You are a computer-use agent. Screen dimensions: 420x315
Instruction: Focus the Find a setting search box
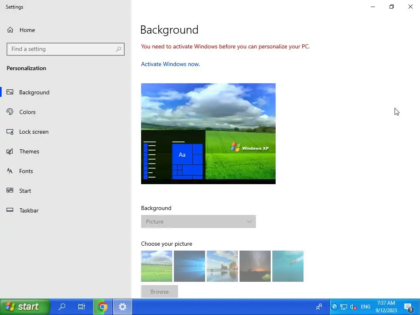tap(65, 49)
